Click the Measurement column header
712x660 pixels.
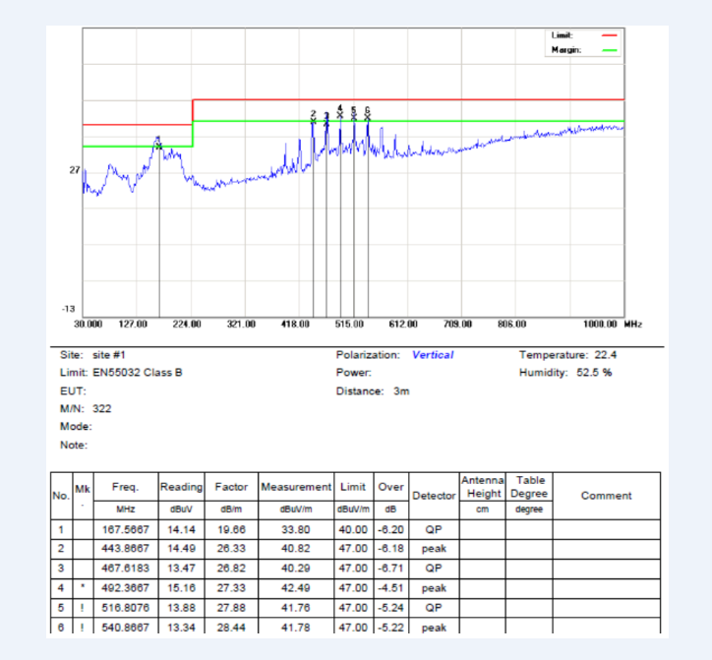(x=295, y=487)
